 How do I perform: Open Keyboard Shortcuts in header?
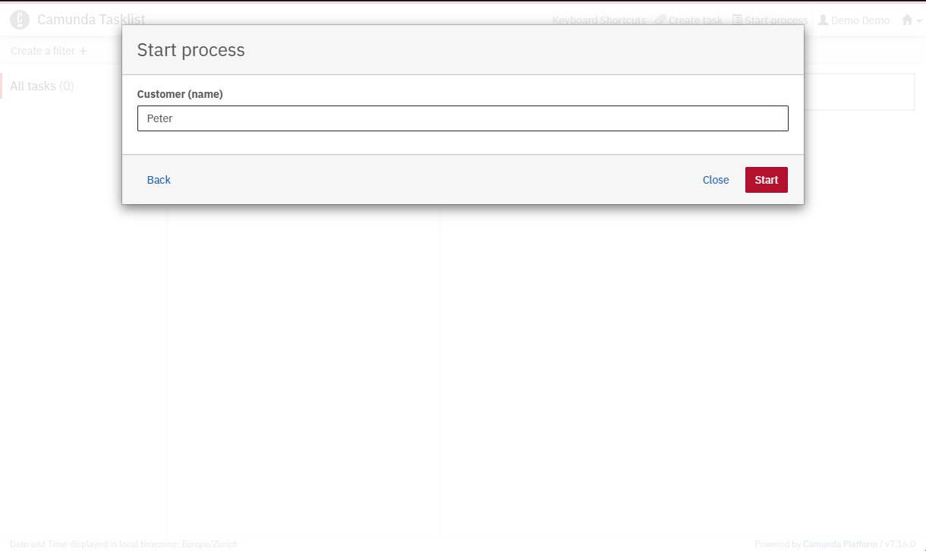coord(599,20)
